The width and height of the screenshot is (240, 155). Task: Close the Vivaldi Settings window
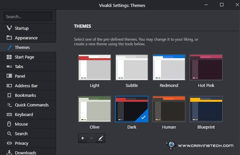coord(237,5)
